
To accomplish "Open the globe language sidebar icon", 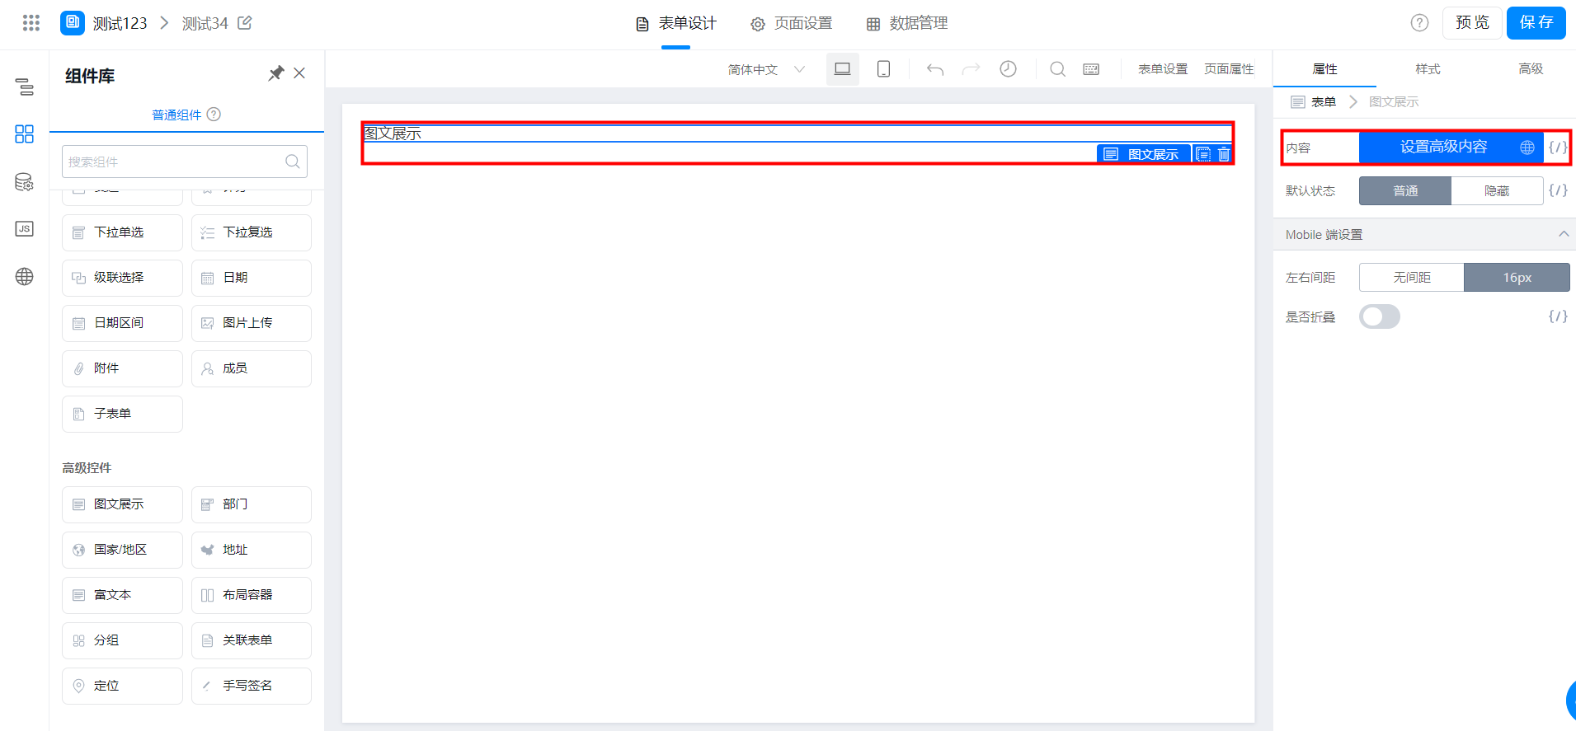I will click(25, 277).
